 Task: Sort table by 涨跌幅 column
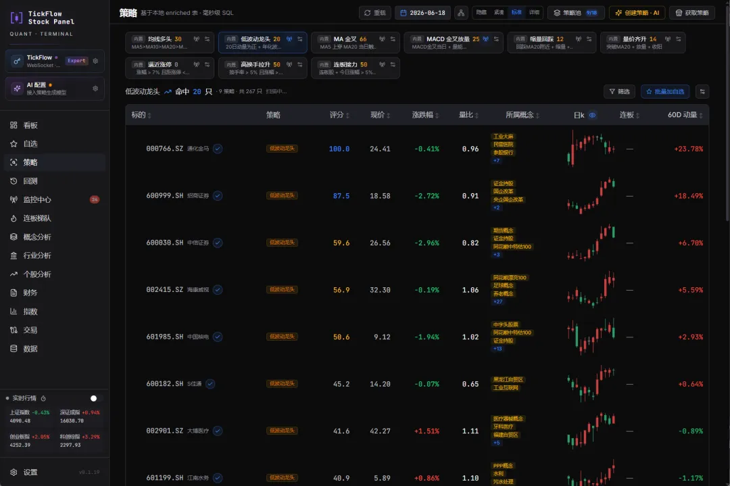[426, 115]
